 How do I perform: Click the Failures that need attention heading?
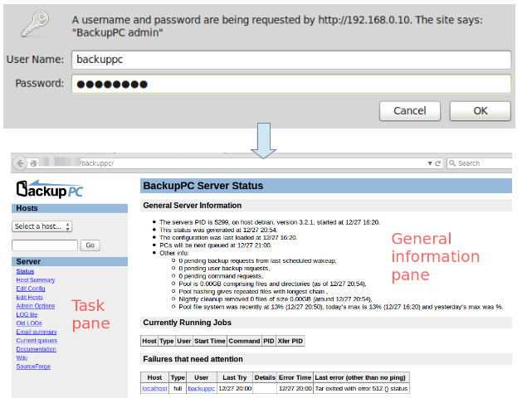[x=193, y=359]
